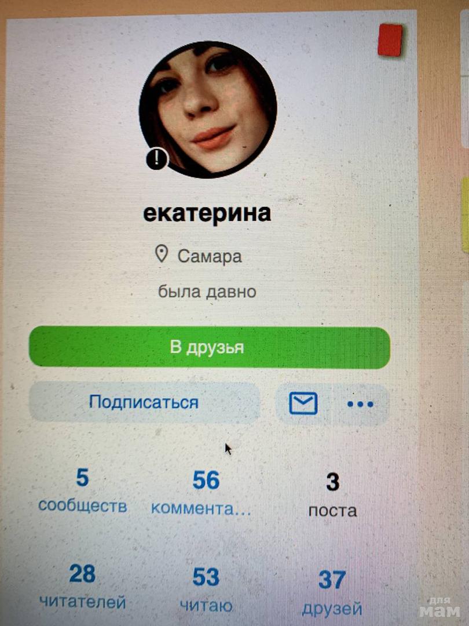
Task: Click the red square in the corner
Action: (390, 39)
